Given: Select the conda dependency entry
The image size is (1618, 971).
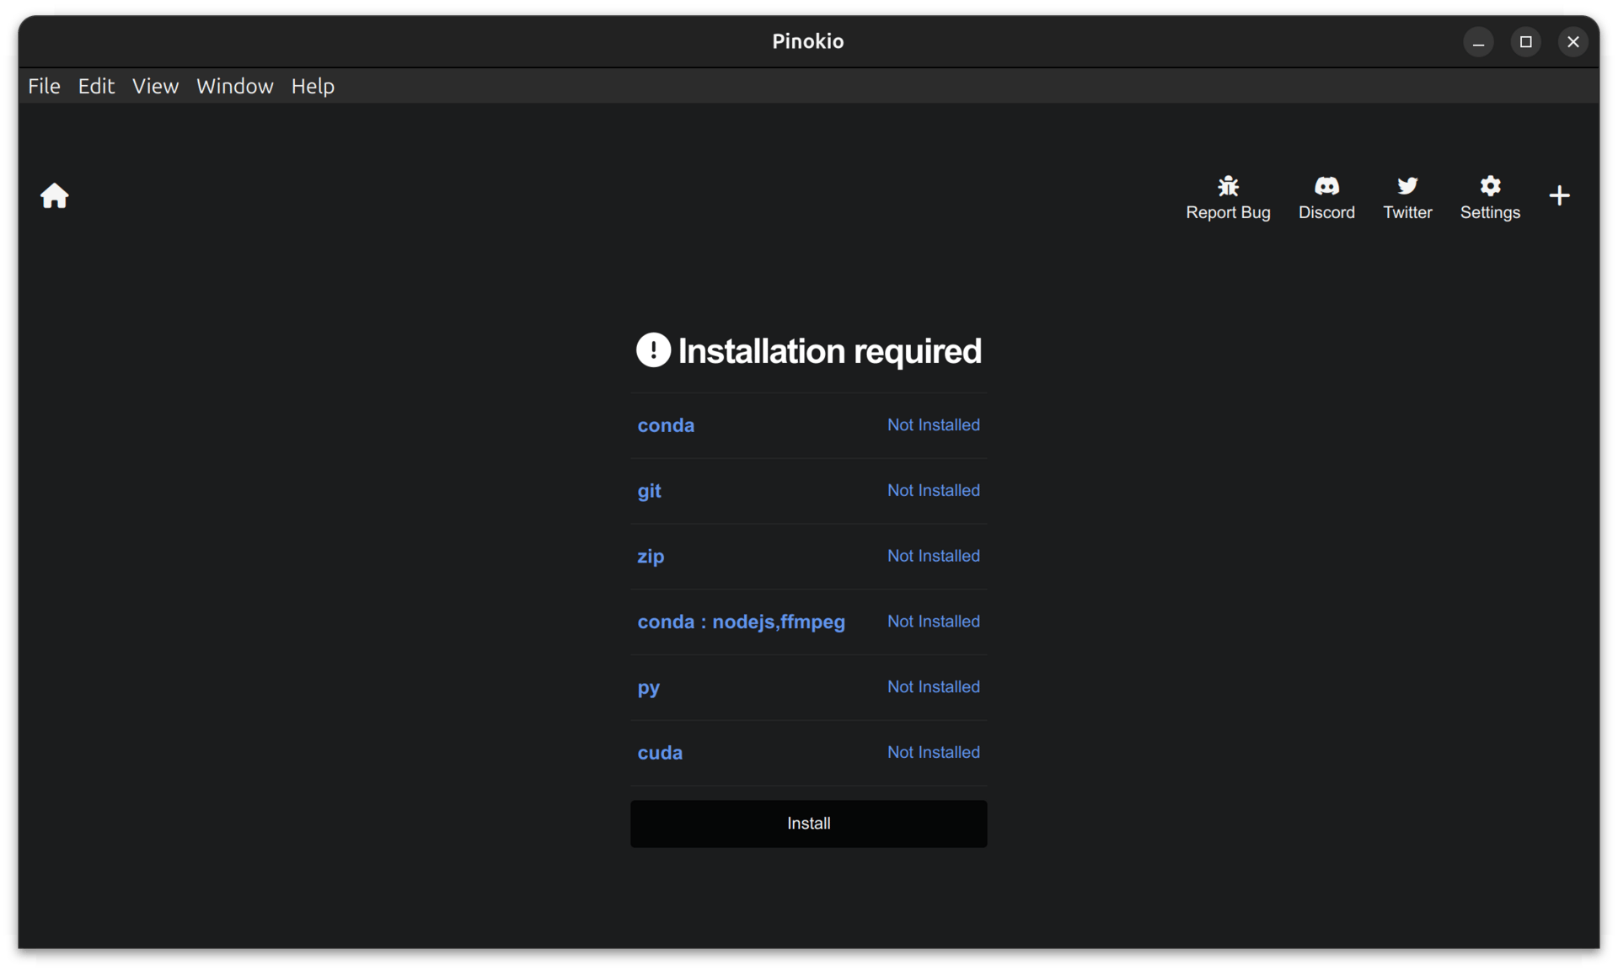Looking at the screenshot, I should click(x=666, y=425).
